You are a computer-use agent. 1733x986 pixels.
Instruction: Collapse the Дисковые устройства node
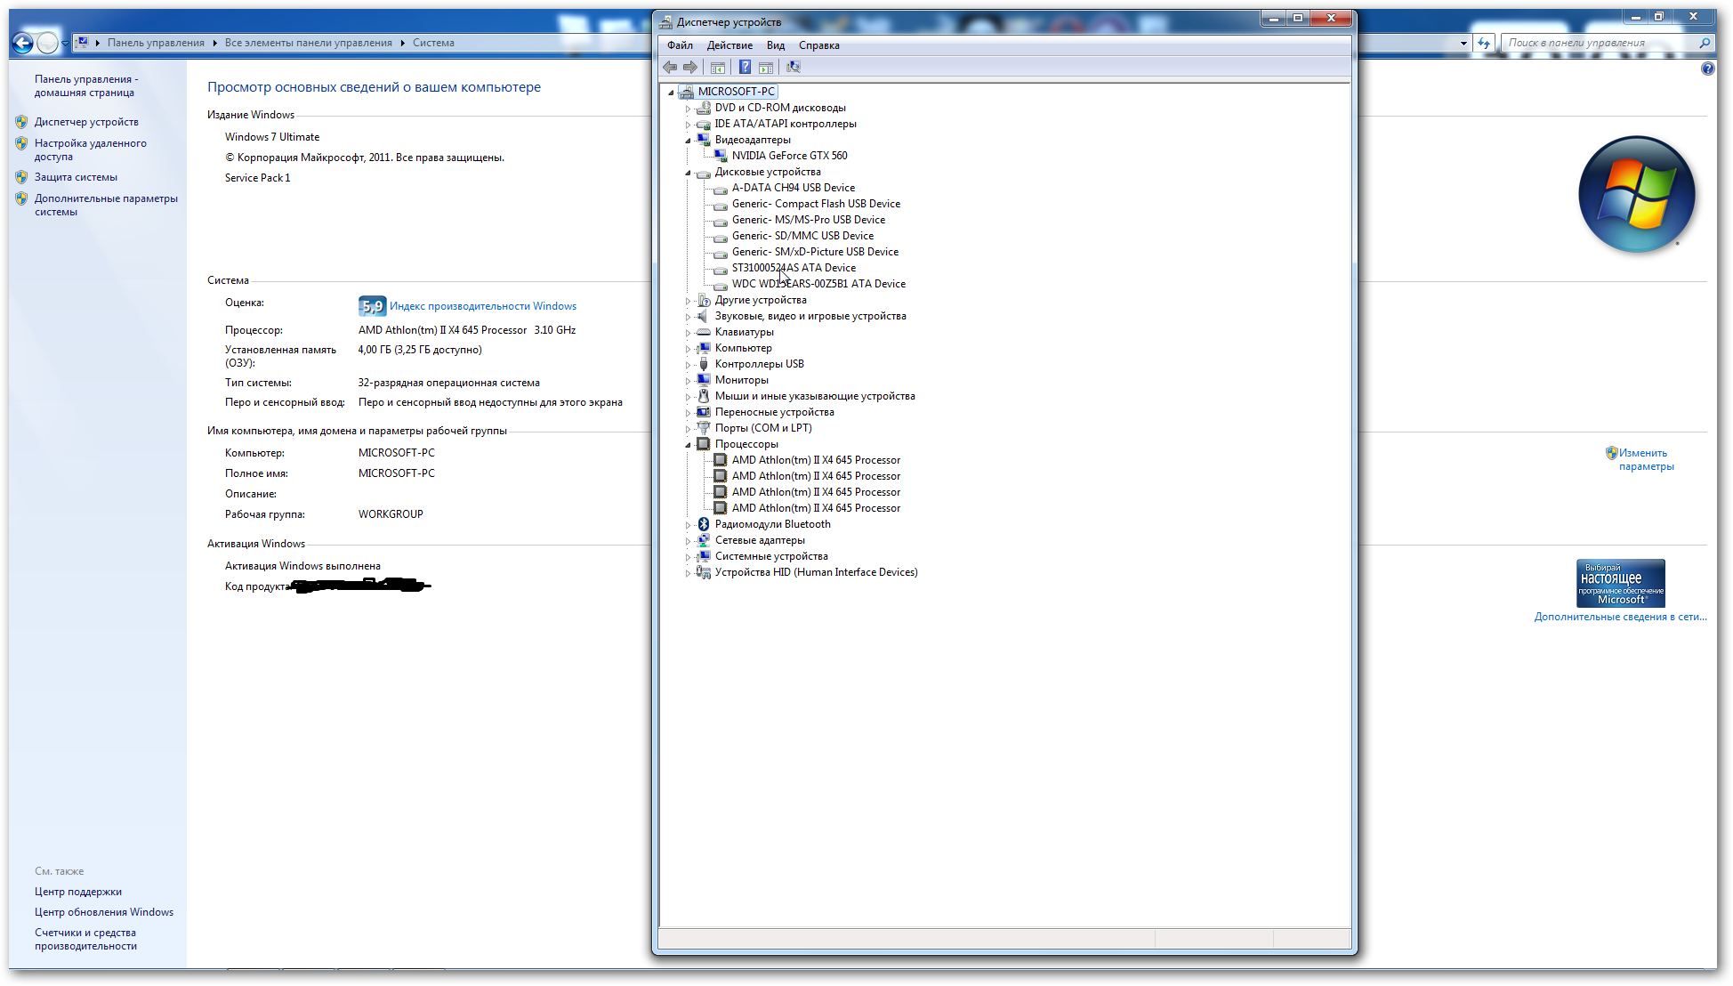(x=688, y=173)
